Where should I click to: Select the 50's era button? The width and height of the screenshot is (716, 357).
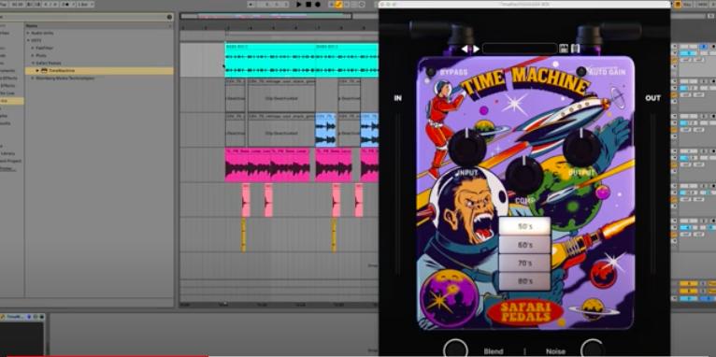coord(524,226)
